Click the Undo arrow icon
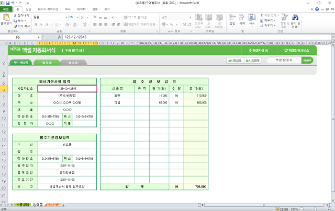The width and height of the screenshot is (335, 211). point(13,3)
